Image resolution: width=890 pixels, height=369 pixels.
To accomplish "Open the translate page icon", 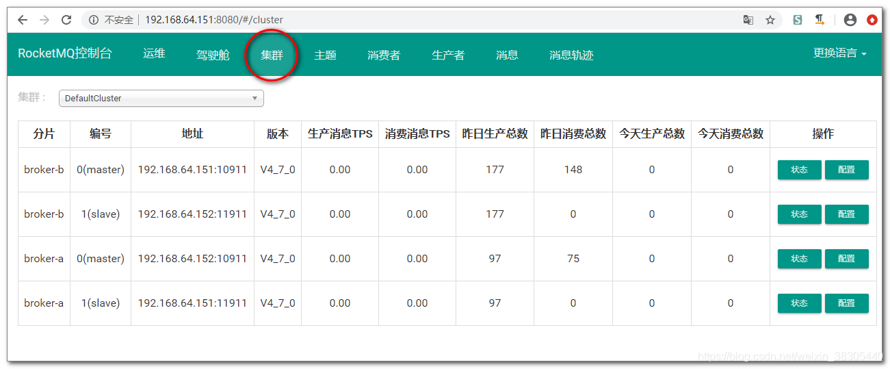I will 748,20.
